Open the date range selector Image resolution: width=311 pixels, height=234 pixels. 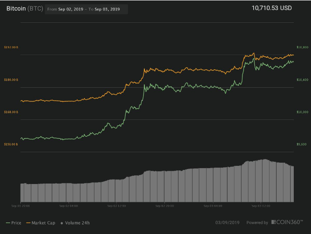tap(86, 9)
